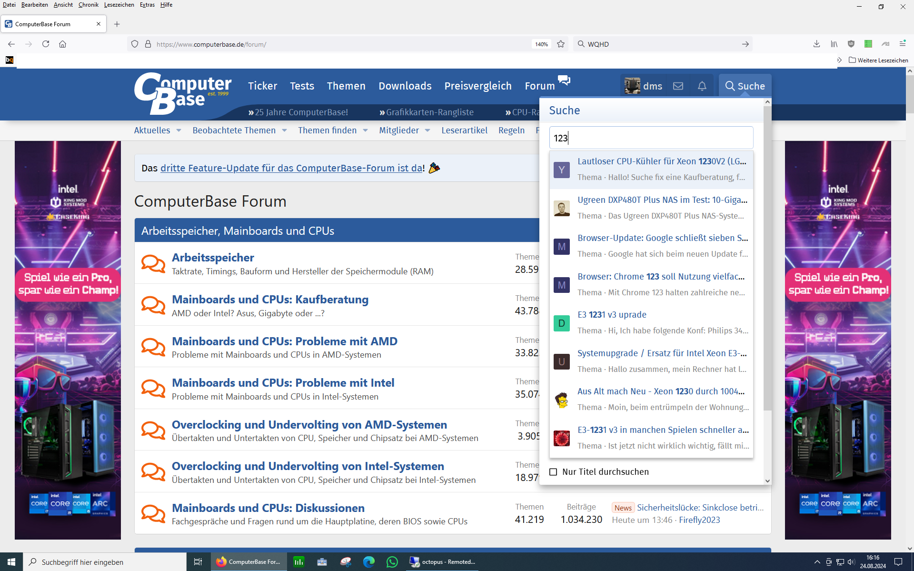Click the Firefox home button
The width and height of the screenshot is (914, 571).
click(x=62, y=44)
